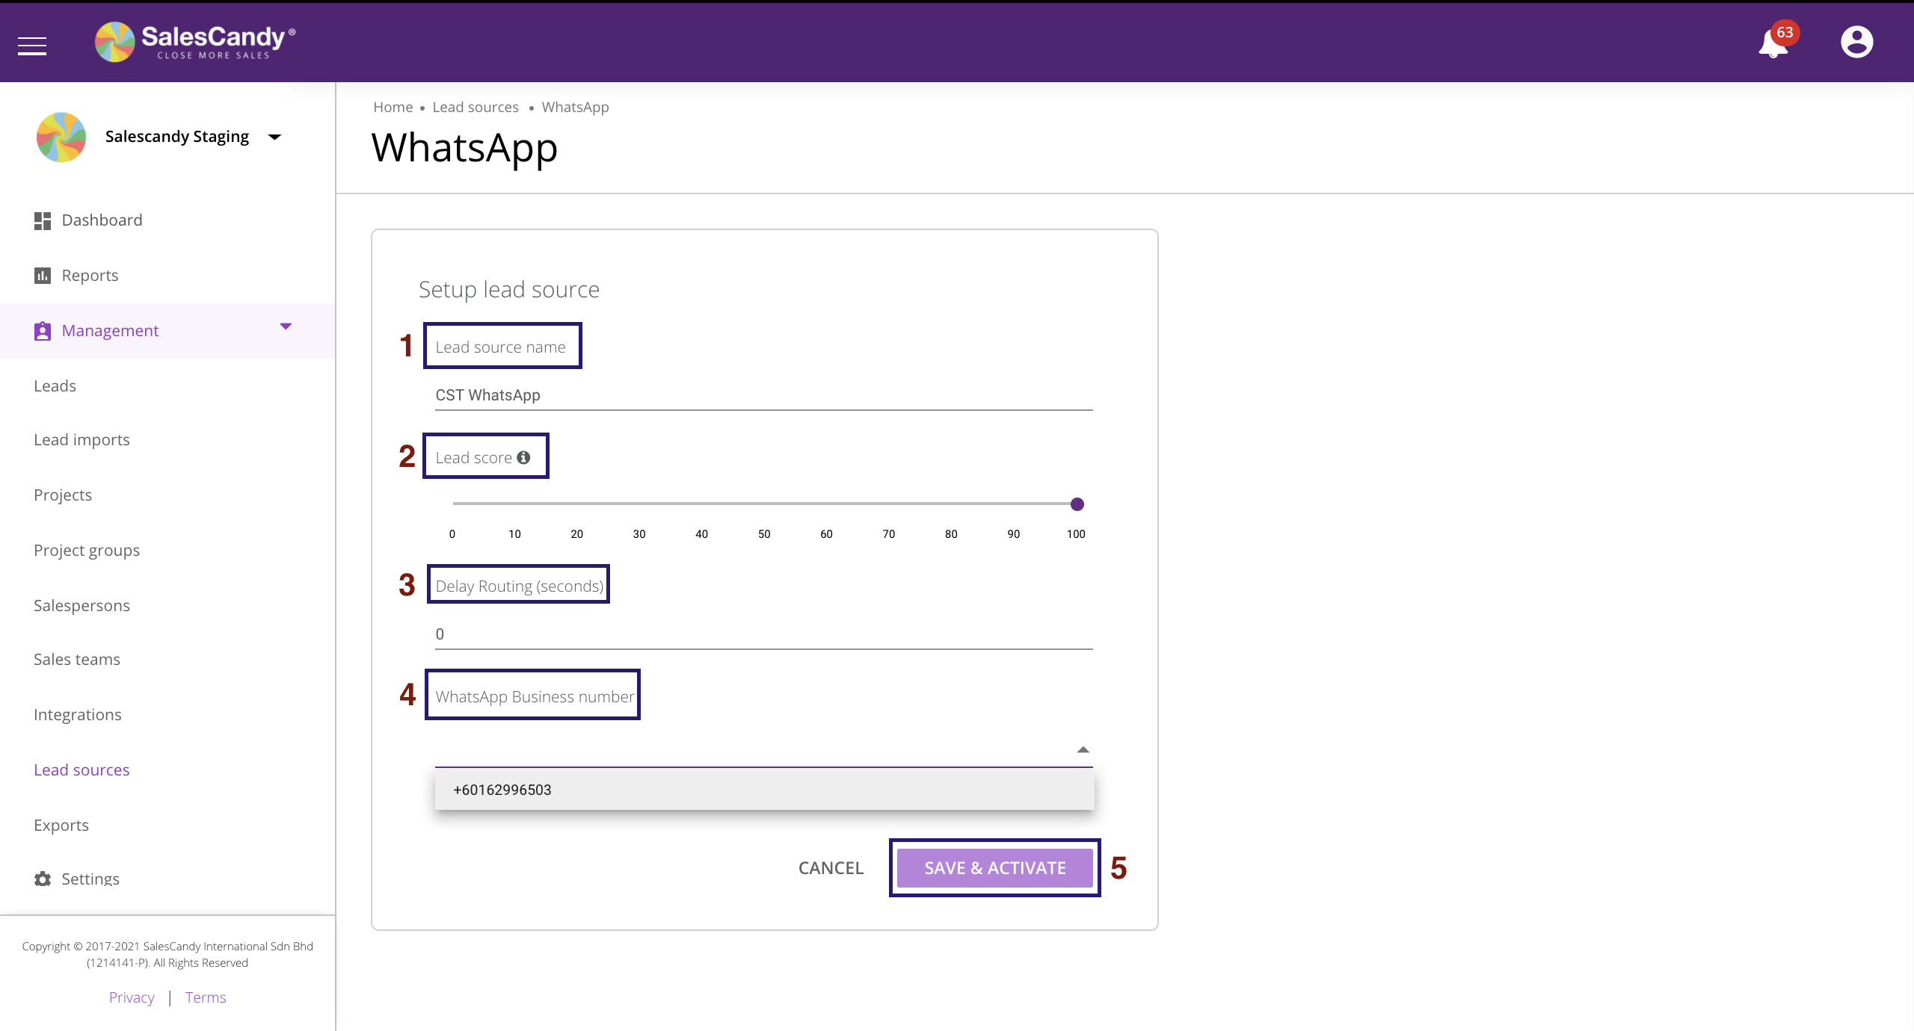Collapse the Management section arrow
This screenshot has width=1914, height=1031.
[286, 326]
